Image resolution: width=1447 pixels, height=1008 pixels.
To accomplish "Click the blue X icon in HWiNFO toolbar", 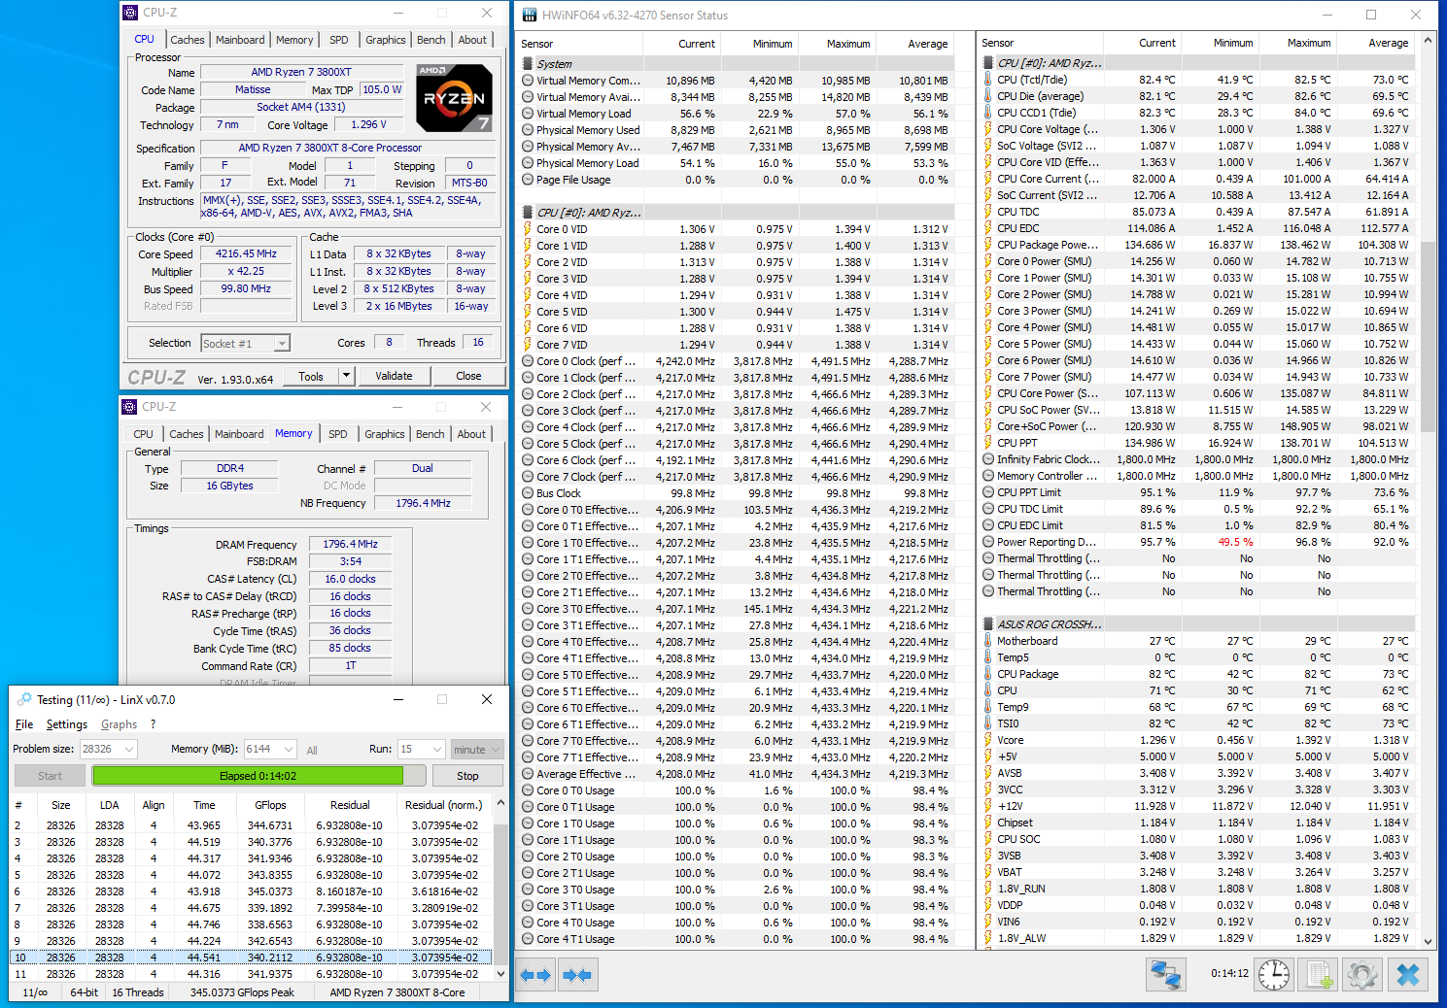I will (1408, 974).
